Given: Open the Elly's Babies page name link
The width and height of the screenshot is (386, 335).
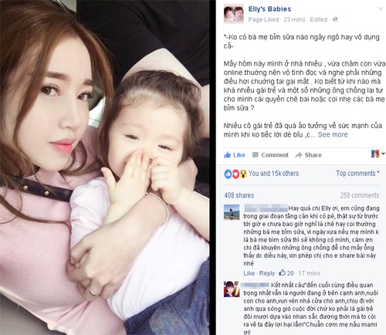Looking at the screenshot, I should pyautogui.click(x=269, y=9).
